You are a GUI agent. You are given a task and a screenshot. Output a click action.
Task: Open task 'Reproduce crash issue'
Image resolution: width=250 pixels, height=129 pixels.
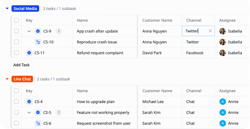(x=97, y=42)
